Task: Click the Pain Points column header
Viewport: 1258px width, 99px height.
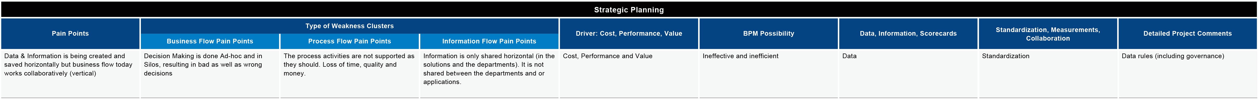Action: click(x=70, y=34)
